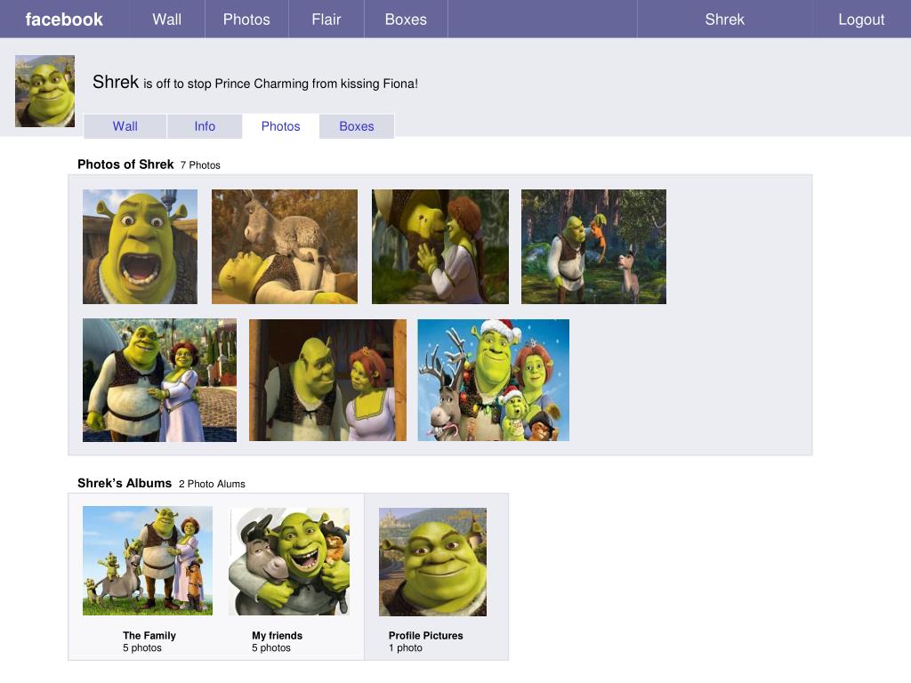Viewport: 911px width, 683px height.
Task: Open photo of Shrek and Fiona in doorway
Action: (x=327, y=380)
